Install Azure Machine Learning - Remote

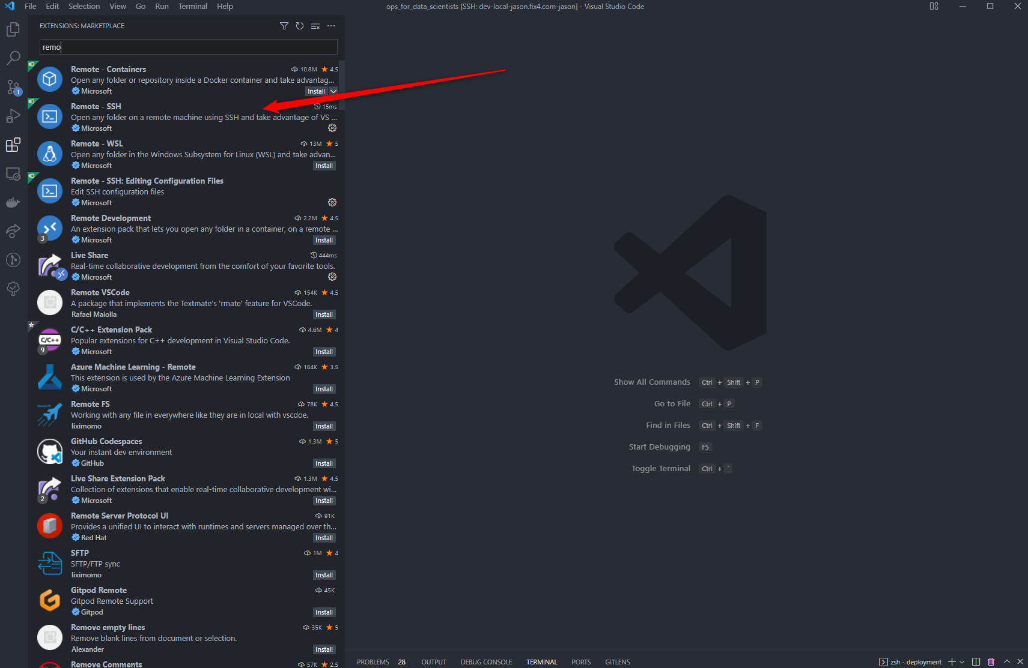tap(324, 389)
